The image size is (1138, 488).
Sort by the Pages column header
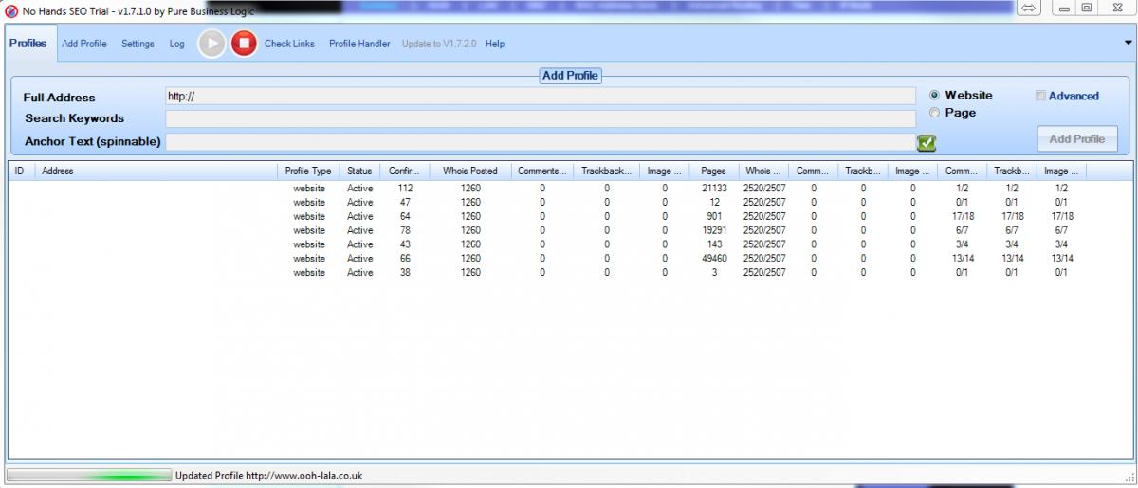[713, 172]
